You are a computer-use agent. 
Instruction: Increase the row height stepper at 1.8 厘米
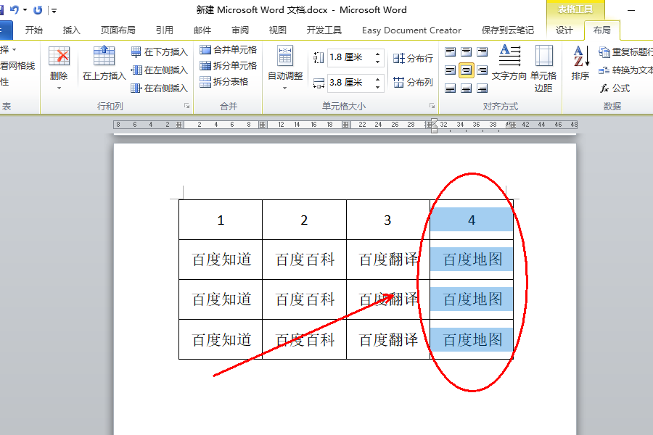pos(377,54)
